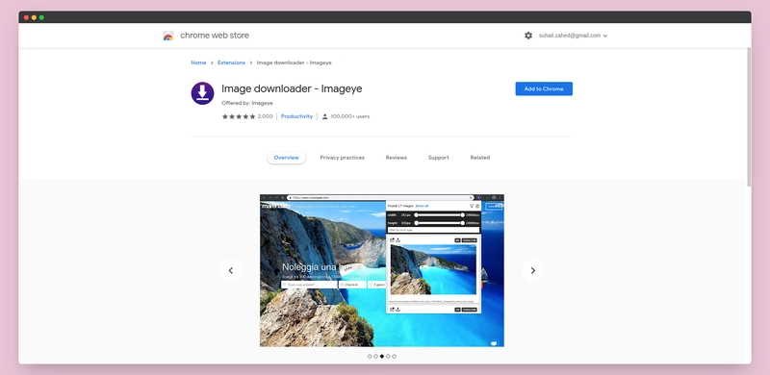Click the Add to Chrome button
The height and width of the screenshot is (375, 770).
[544, 88]
